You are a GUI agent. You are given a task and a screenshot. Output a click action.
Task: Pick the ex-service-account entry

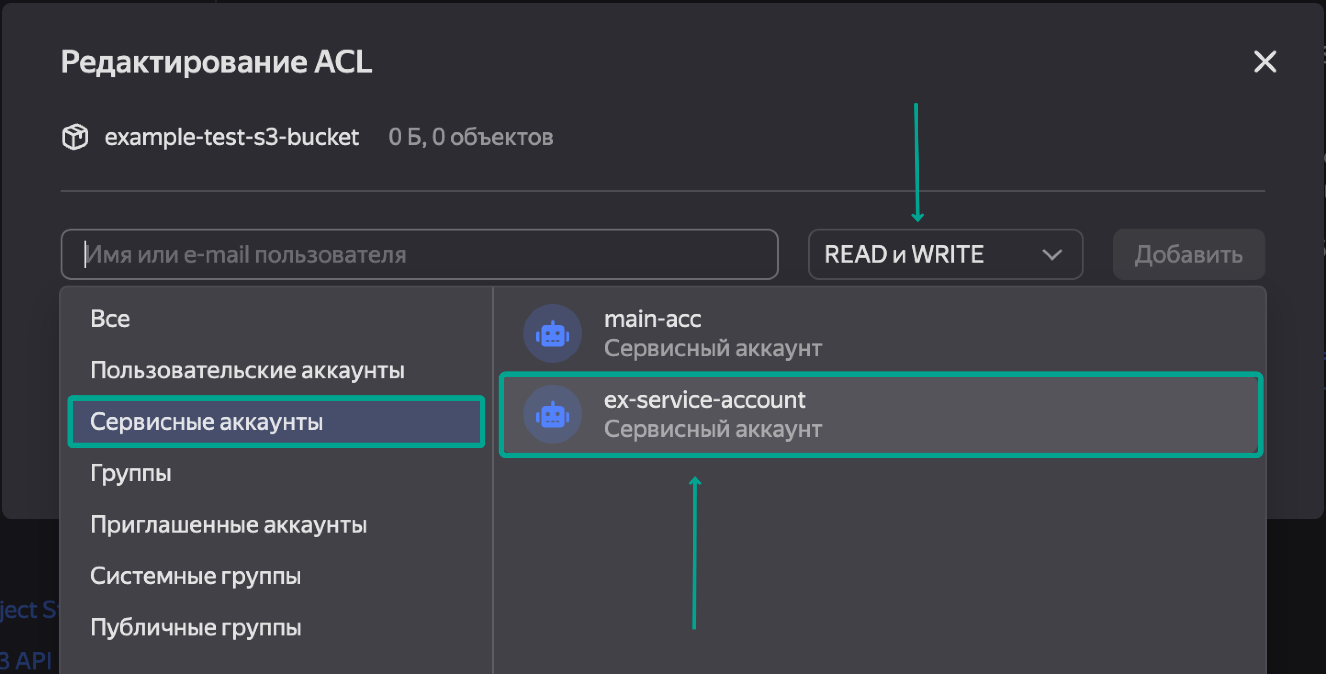point(713,415)
